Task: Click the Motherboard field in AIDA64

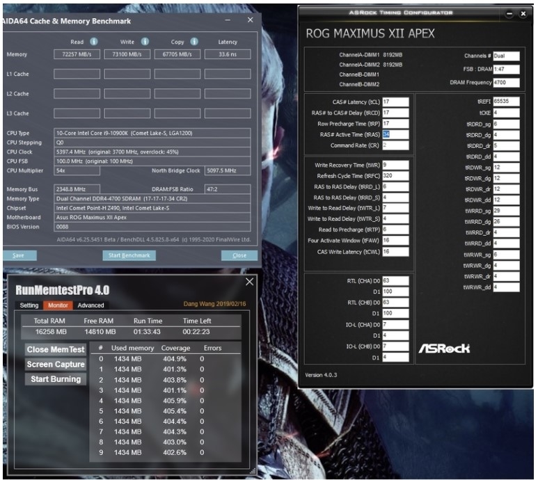Action: 152,217
